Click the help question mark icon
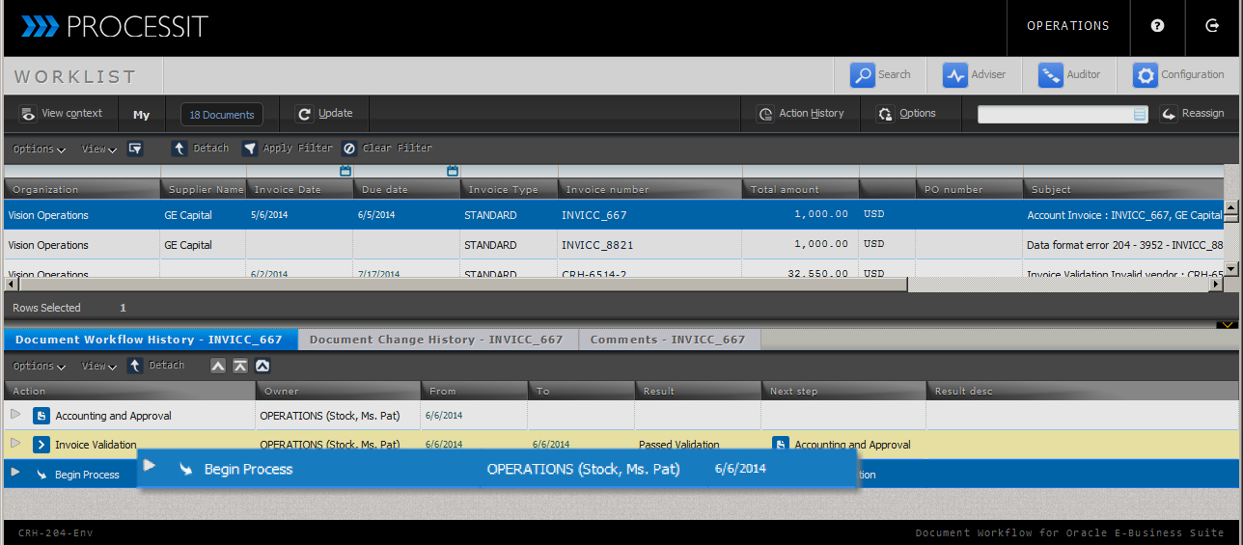Screen dimensions: 1243x545 1157,26
